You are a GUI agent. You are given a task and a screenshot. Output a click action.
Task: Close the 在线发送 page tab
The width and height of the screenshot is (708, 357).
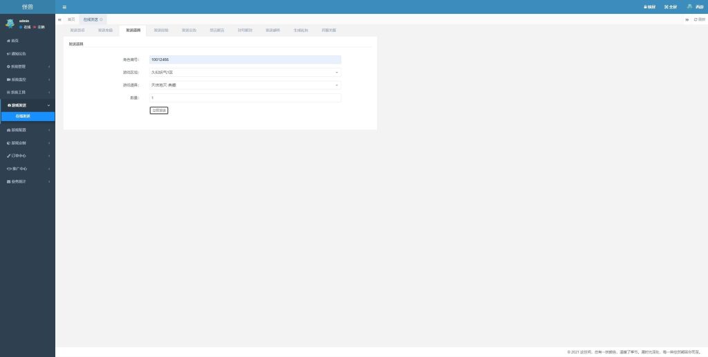coord(102,19)
